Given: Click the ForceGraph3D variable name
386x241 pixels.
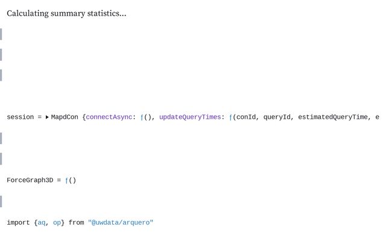Looking at the screenshot, I should pyautogui.click(x=30, y=180).
